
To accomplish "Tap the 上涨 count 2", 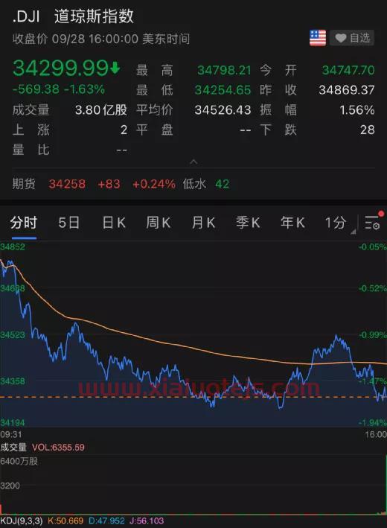I will [x=124, y=130].
